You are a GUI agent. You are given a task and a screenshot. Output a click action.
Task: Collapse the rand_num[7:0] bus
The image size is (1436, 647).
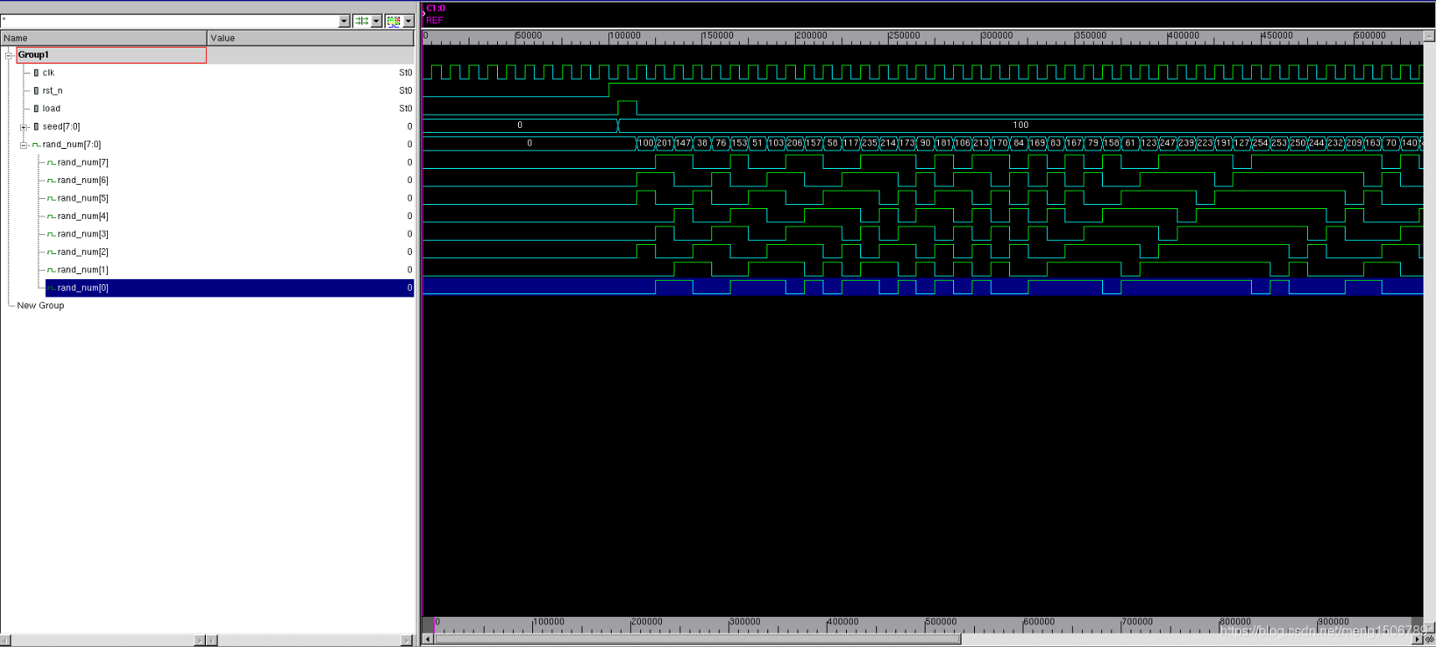(x=23, y=145)
